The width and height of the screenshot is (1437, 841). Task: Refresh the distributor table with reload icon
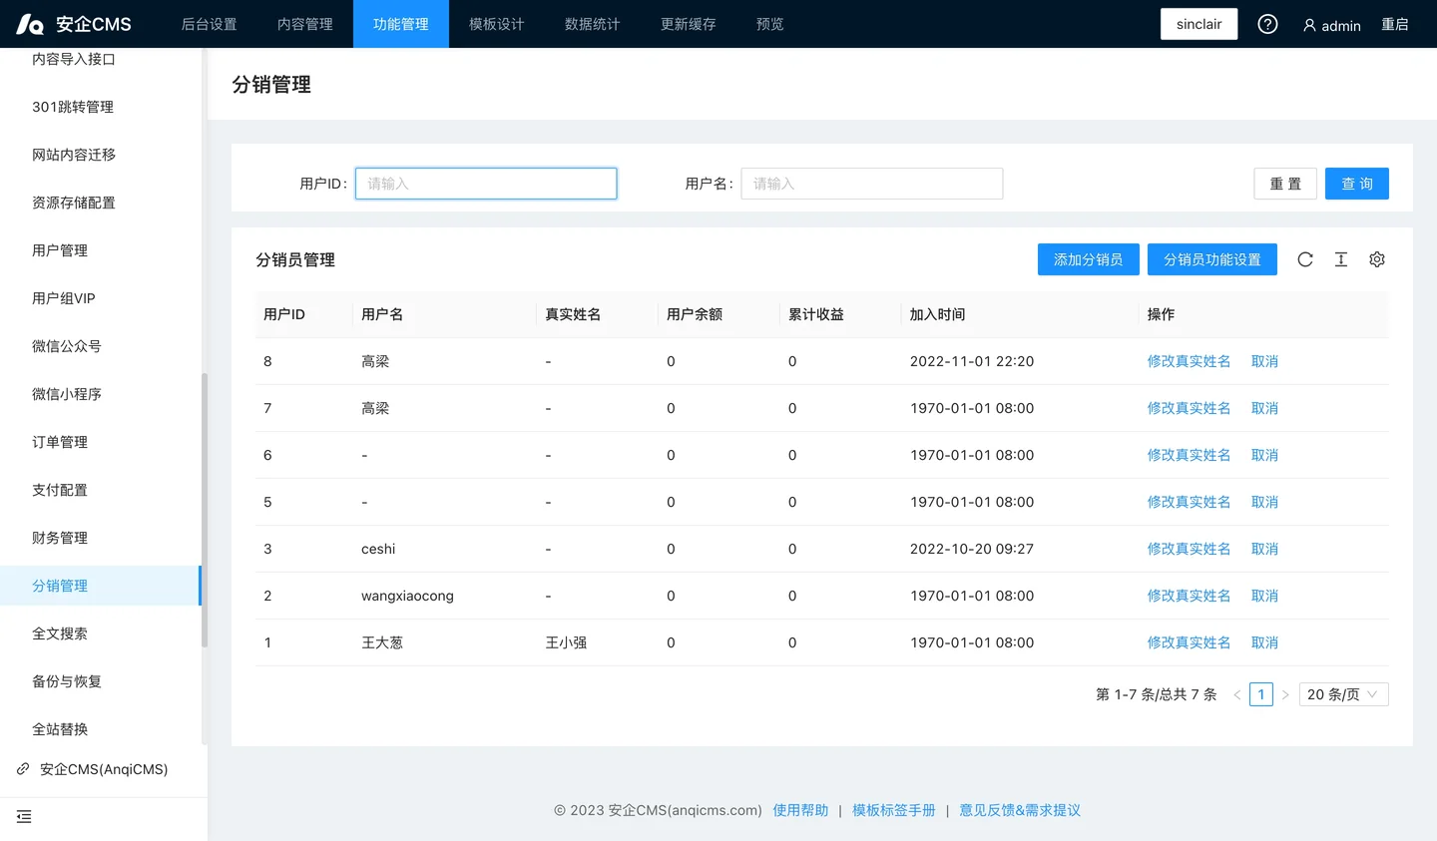tap(1305, 259)
